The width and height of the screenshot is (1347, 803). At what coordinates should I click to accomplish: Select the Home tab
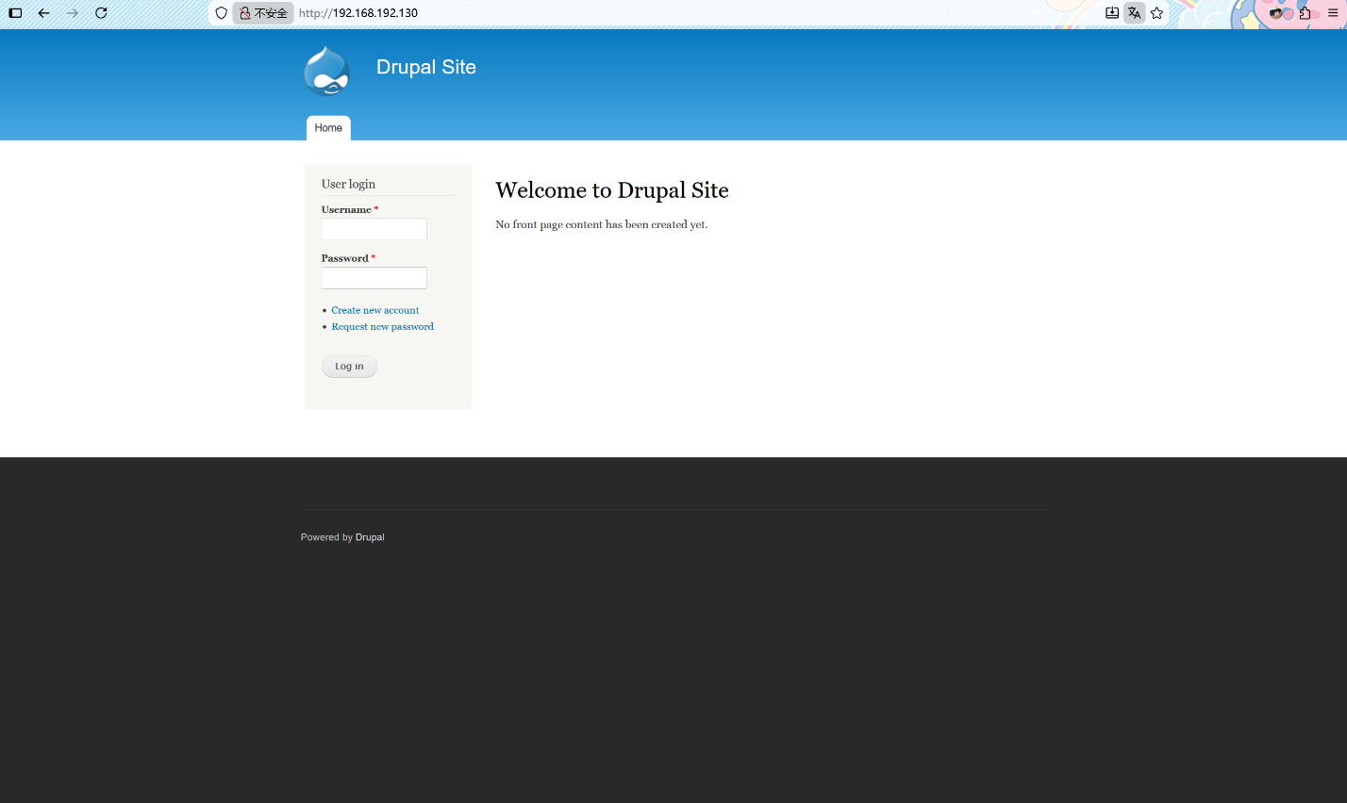328,128
